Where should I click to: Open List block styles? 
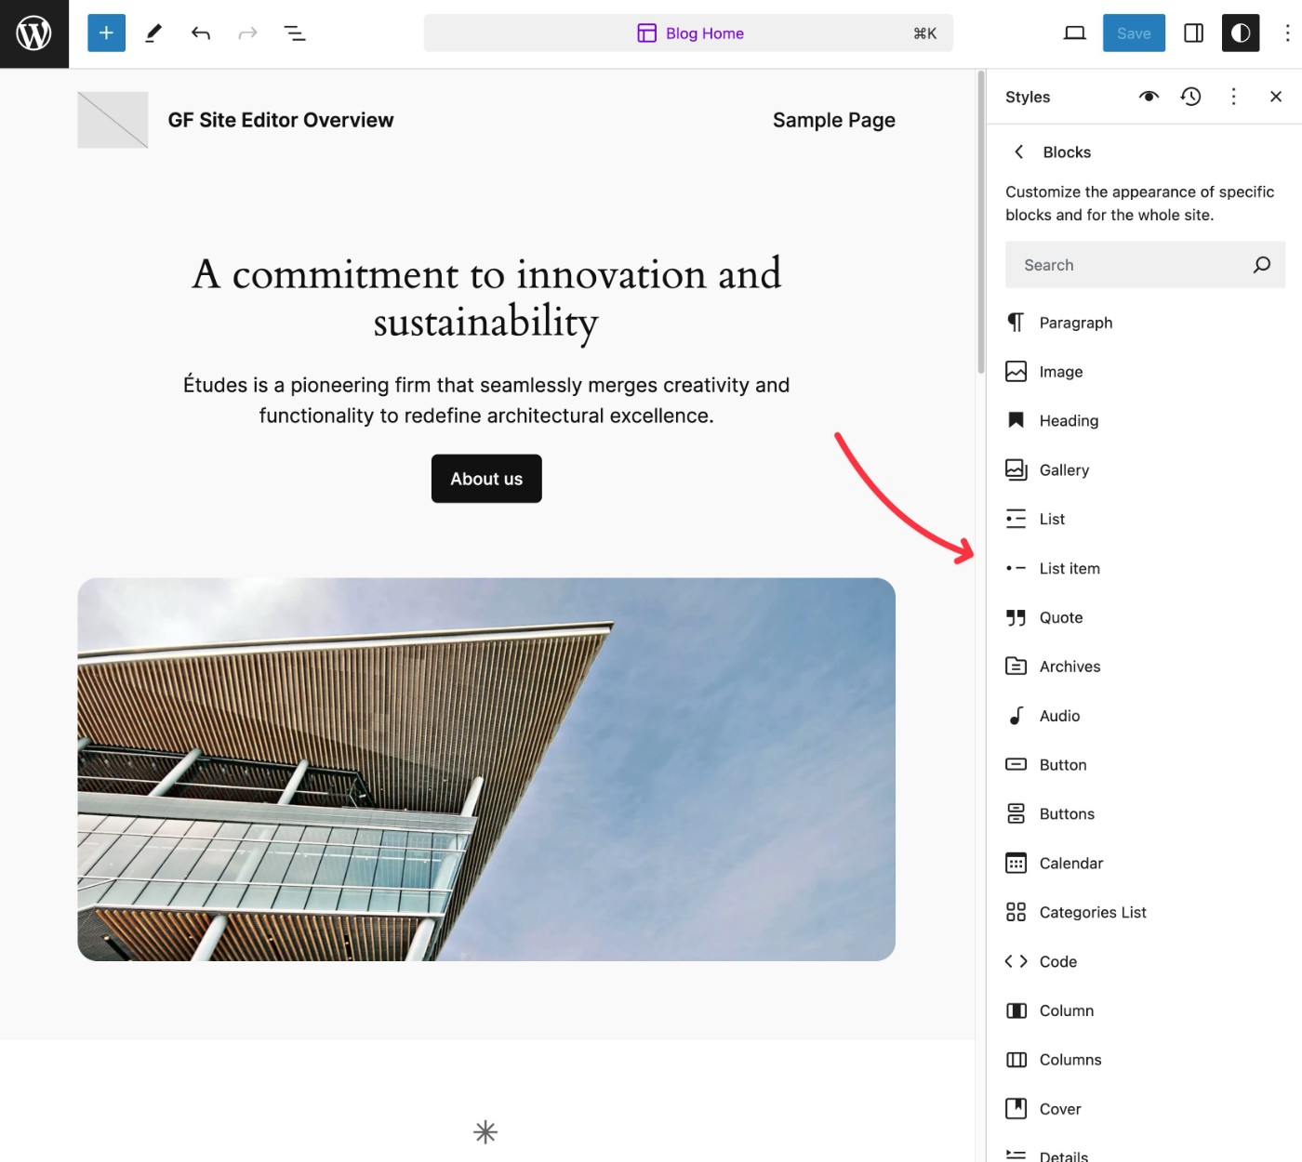tap(1145, 519)
